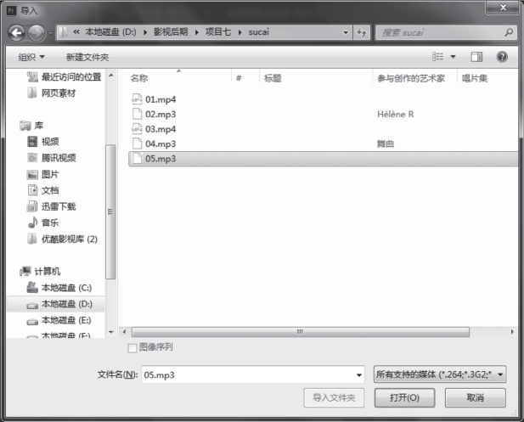The image size is (524, 422).
Task: Go to 影视后期 in breadcrumb
Action: click(171, 32)
